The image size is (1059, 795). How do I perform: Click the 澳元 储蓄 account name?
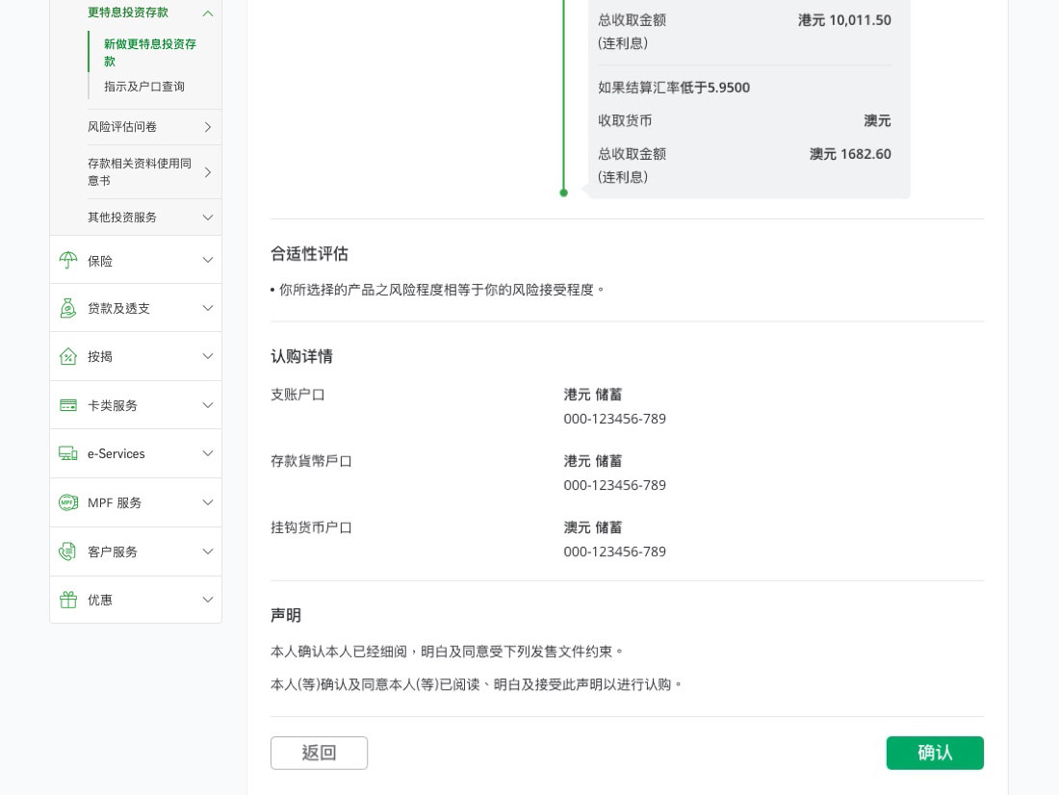tap(593, 527)
